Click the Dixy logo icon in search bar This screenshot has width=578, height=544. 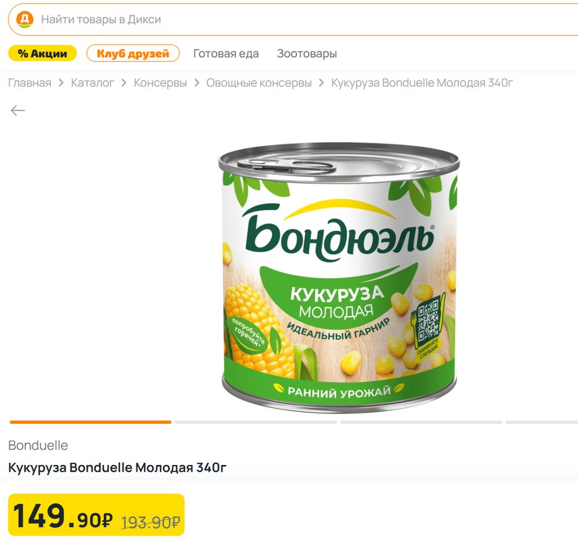[x=24, y=20]
